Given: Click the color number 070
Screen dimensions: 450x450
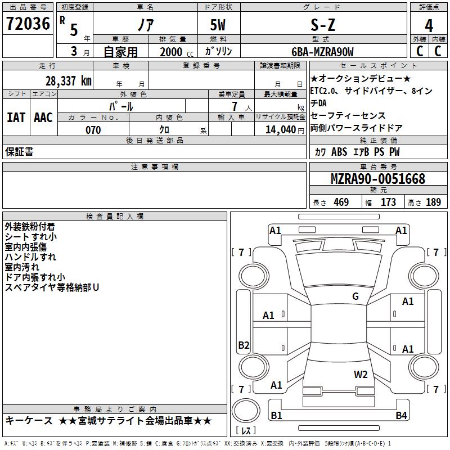Looking at the screenshot, I should tap(93, 130).
